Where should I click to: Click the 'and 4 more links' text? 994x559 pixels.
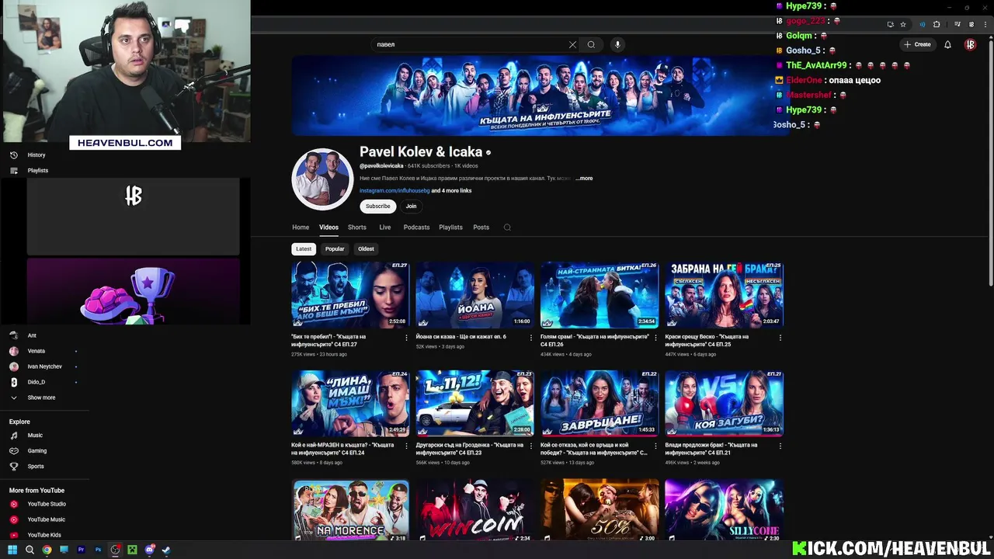tap(452, 191)
